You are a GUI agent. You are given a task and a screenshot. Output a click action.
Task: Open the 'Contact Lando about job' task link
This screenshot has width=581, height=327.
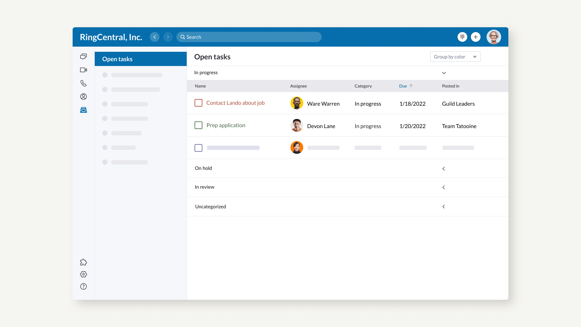point(235,103)
